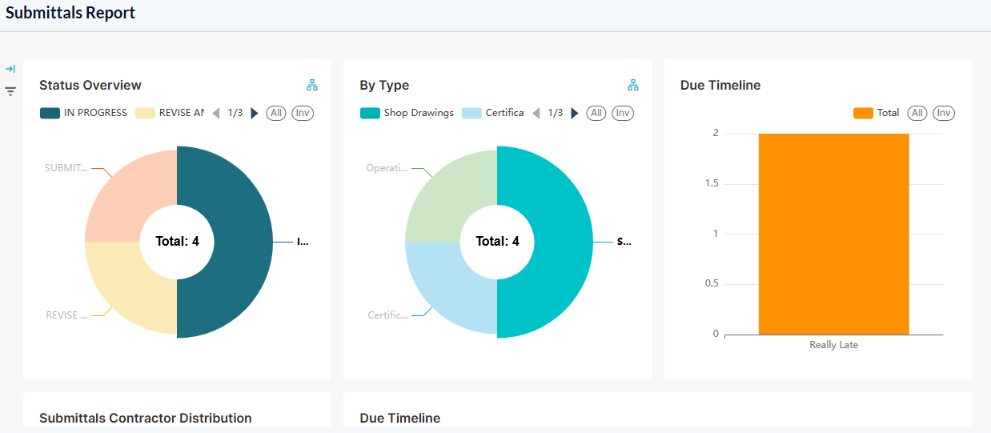Select turquoise Shop Drawings donut slice
The height and width of the screenshot is (433, 991).
coord(563,242)
